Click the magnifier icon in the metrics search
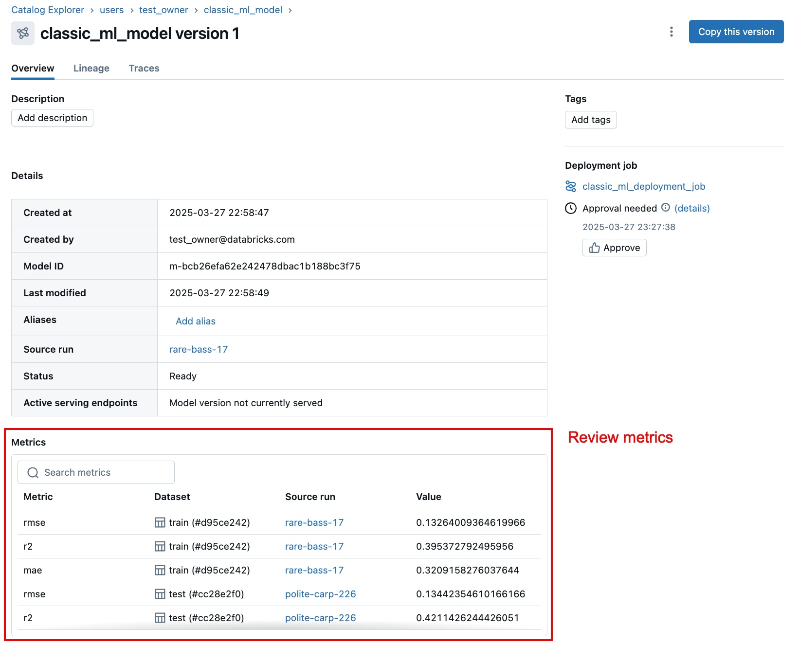The height and width of the screenshot is (645, 799). point(33,472)
